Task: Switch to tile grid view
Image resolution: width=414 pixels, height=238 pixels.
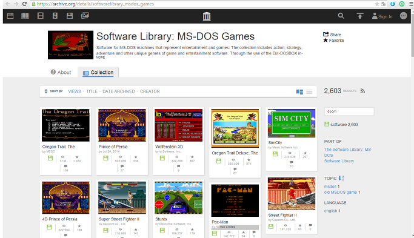Action: [x=299, y=92]
